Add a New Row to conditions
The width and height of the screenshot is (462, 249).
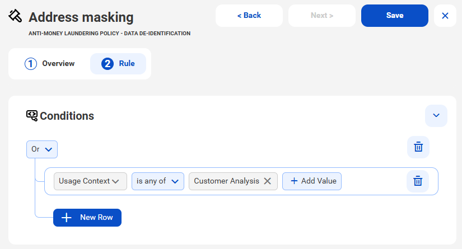[87, 218]
